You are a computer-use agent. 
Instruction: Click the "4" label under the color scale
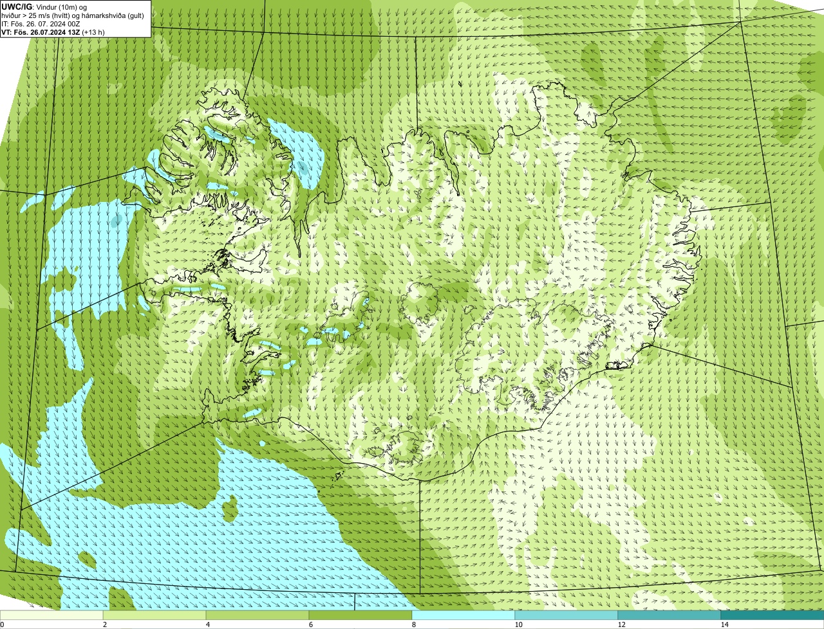[207, 624]
